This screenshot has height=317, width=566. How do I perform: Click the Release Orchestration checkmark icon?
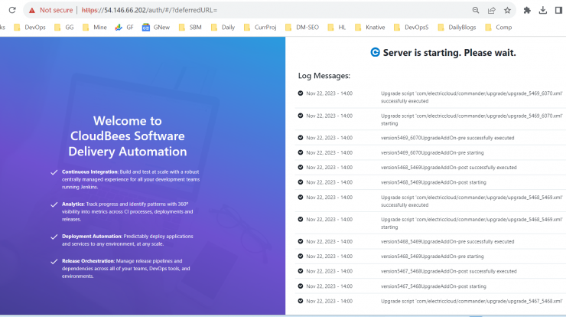(54, 261)
